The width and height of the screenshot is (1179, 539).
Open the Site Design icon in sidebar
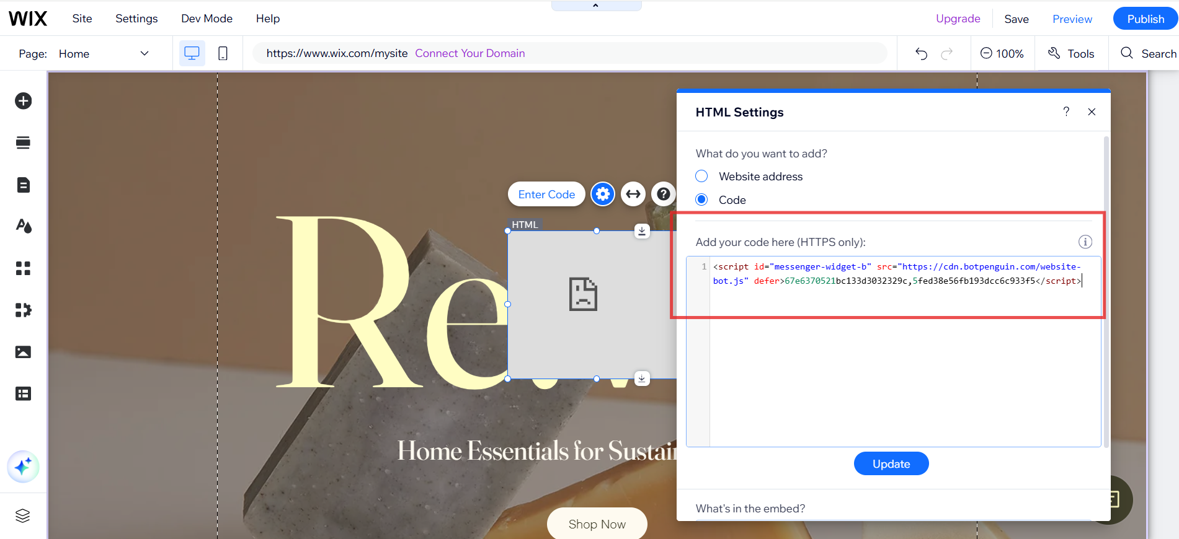[x=24, y=226]
